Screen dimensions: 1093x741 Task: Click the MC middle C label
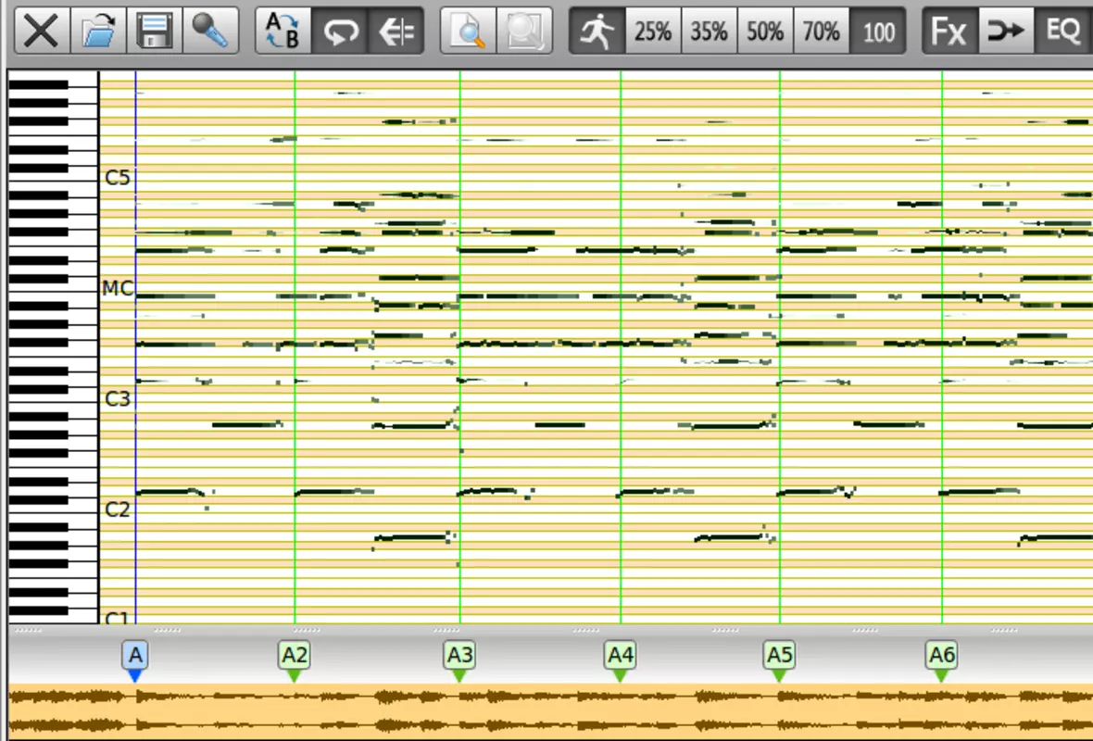(x=117, y=288)
